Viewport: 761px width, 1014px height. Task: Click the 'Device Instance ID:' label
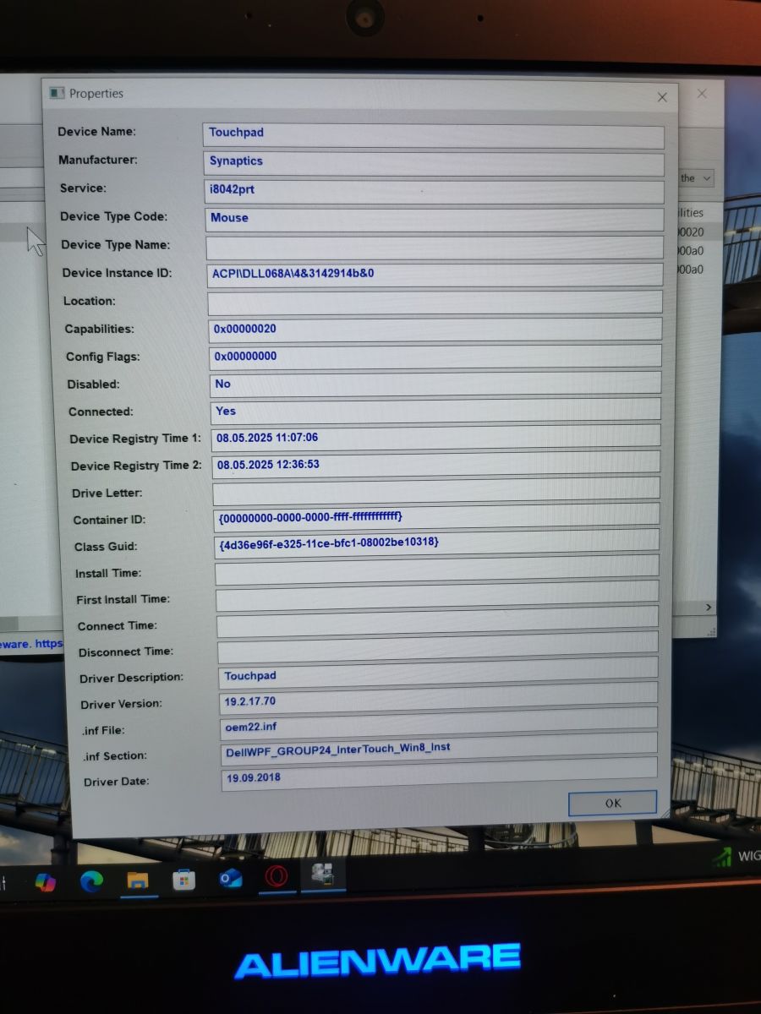[118, 273]
